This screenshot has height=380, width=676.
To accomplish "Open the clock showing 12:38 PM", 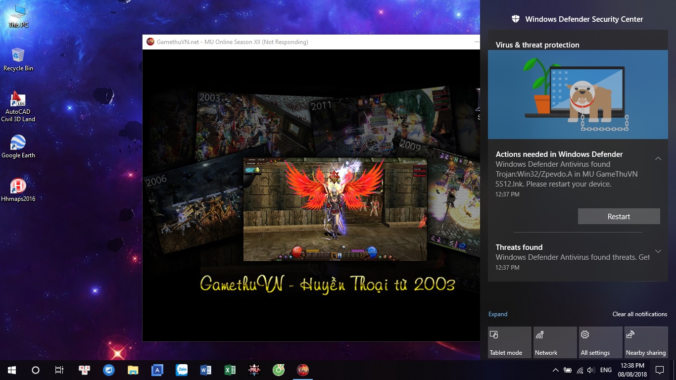I will 632,370.
